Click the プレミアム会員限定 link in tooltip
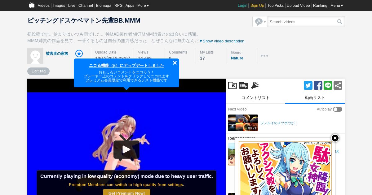Viewport: 372px width, 195px height. pos(102,80)
